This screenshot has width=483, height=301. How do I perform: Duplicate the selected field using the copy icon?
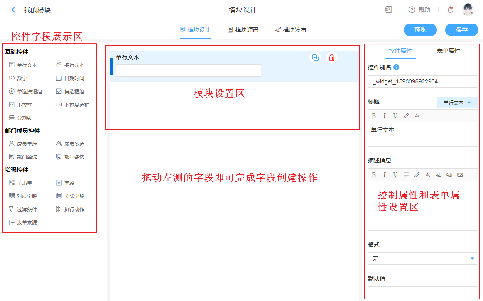click(315, 58)
